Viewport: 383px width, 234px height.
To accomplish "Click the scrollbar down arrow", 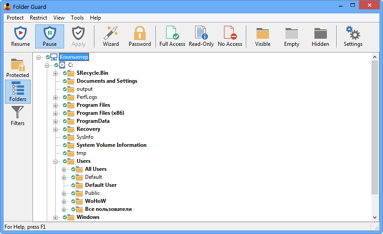I will click(375, 217).
